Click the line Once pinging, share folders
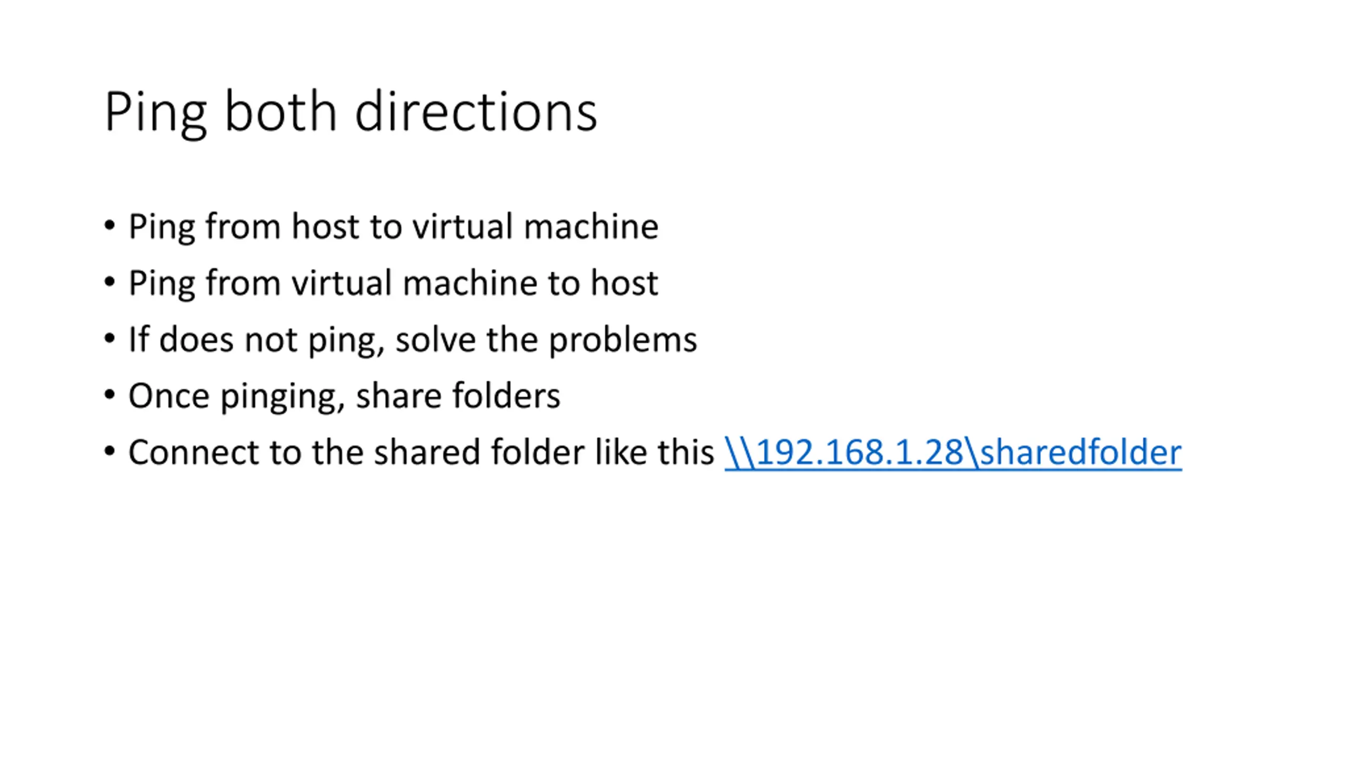 point(344,397)
